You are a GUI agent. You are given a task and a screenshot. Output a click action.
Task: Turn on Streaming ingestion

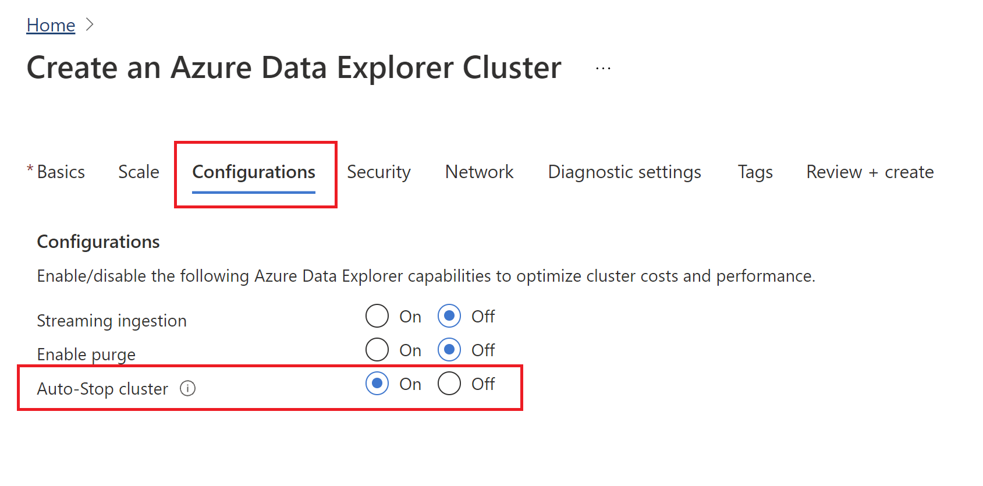[377, 316]
